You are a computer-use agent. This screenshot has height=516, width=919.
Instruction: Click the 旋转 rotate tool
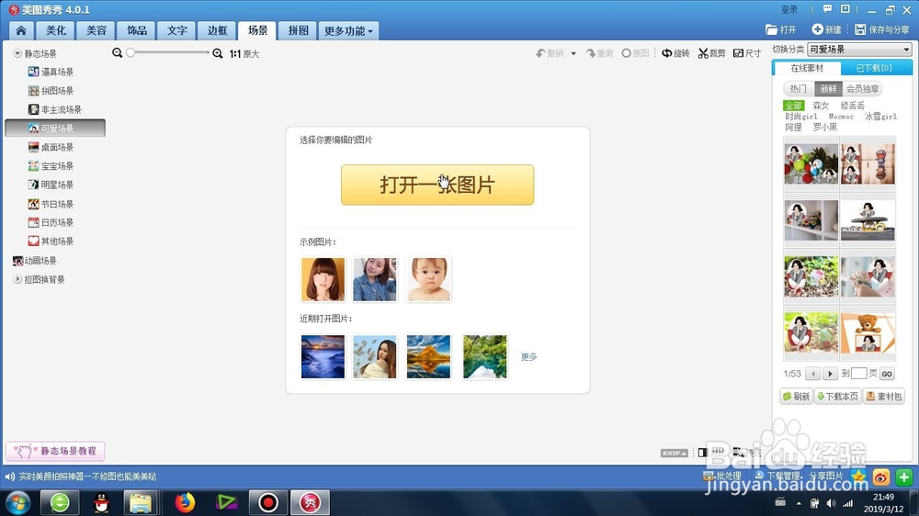click(x=675, y=53)
